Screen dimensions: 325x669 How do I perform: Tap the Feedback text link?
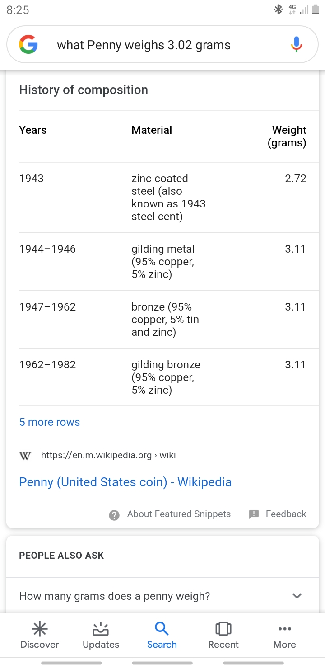[x=286, y=514]
